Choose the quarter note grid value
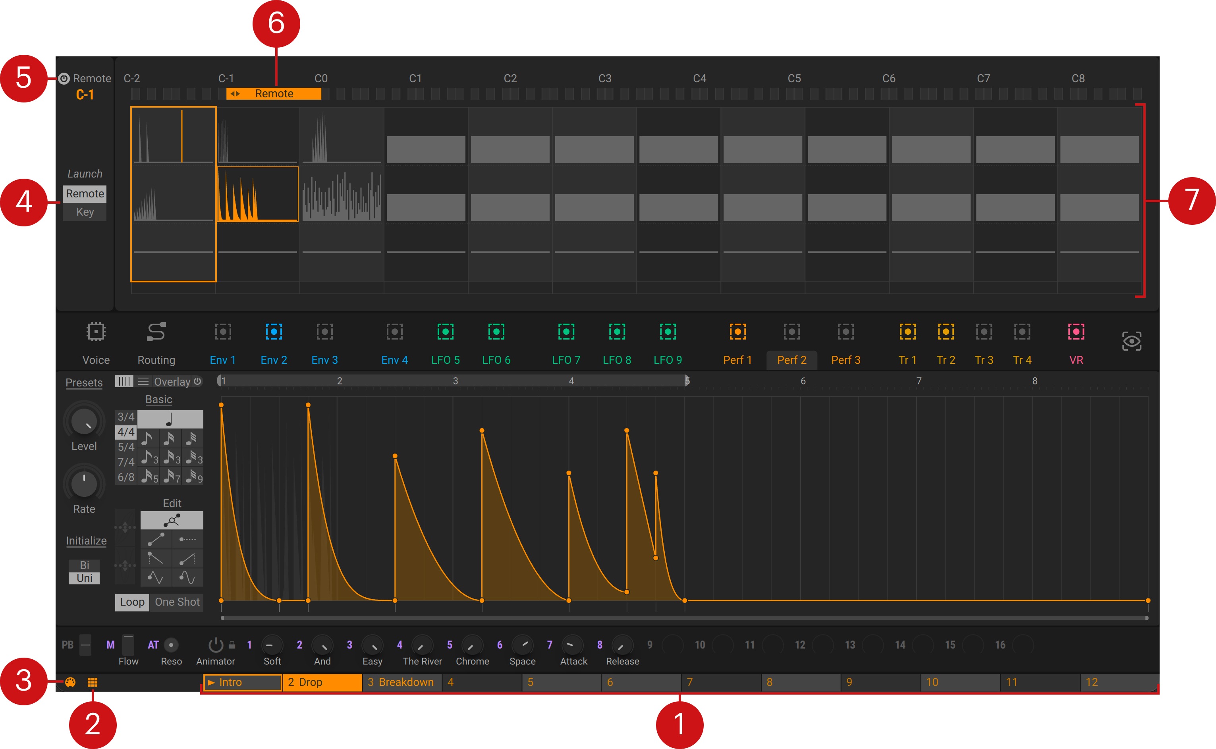1216x749 pixels. (x=170, y=419)
